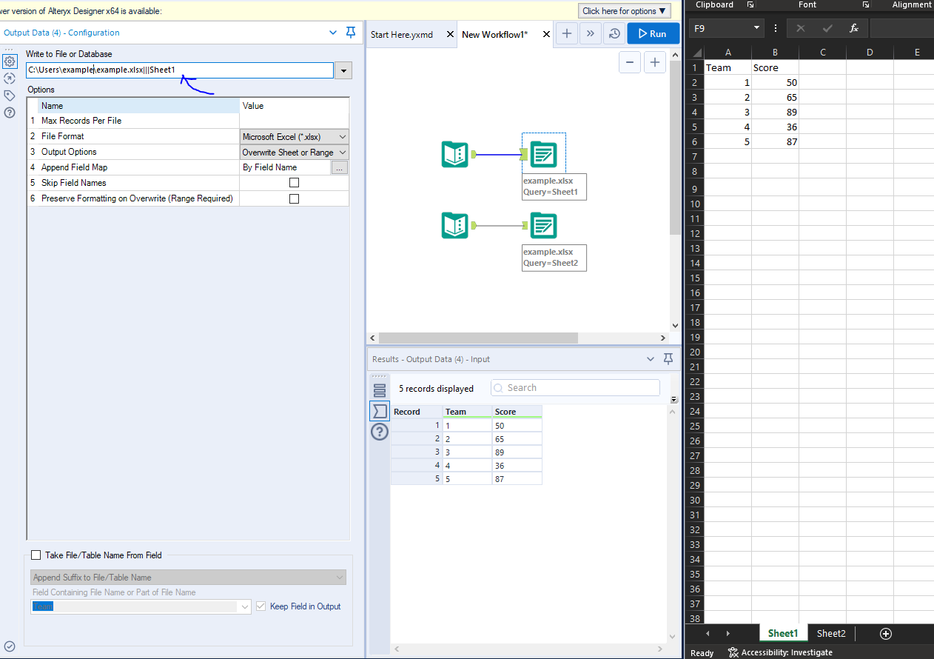934x659 pixels.
Task: Expand the output file path dropdown arrow
Action: tap(343, 70)
